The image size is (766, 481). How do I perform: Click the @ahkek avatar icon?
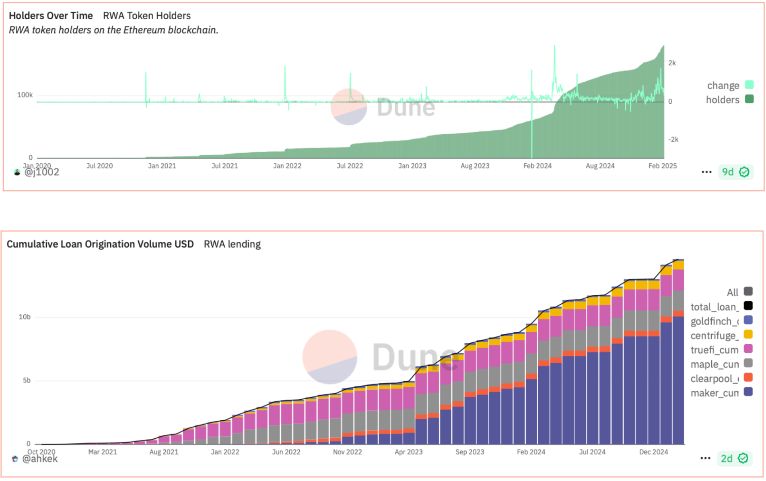click(15, 459)
